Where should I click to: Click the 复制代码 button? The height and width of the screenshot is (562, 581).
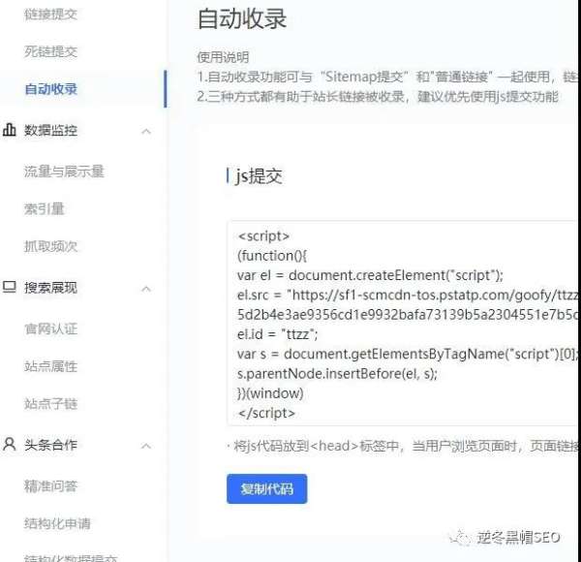267,488
